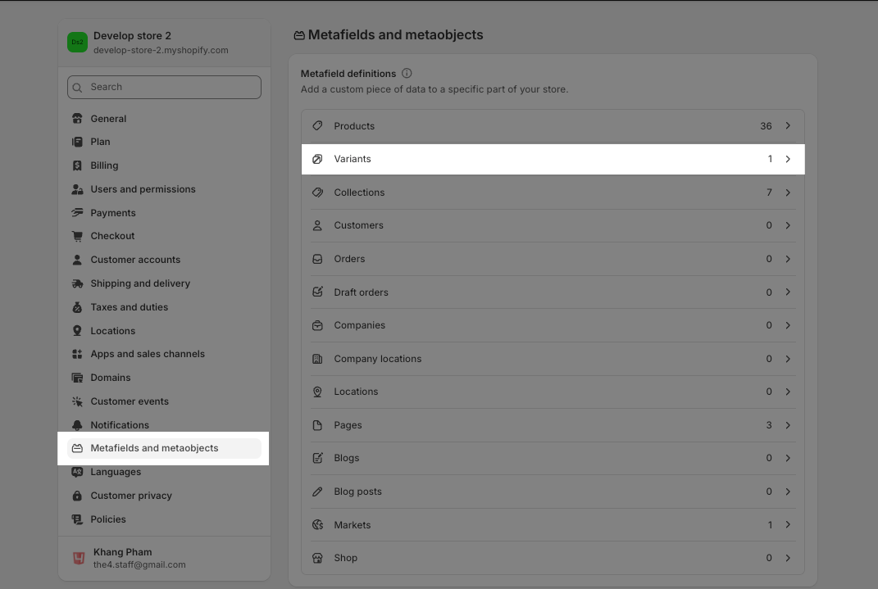The image size is (878, 589).
Task: Expand the Pages row chevron
Action: (x=788, y=425)
